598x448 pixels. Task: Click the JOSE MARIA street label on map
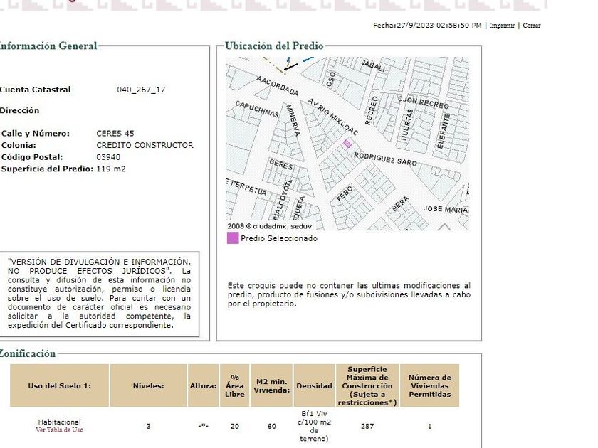coord(446,210)
